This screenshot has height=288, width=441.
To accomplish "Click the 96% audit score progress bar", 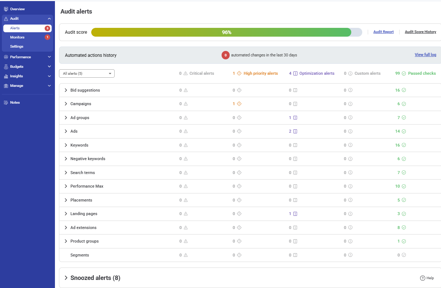I will (227, 32).
